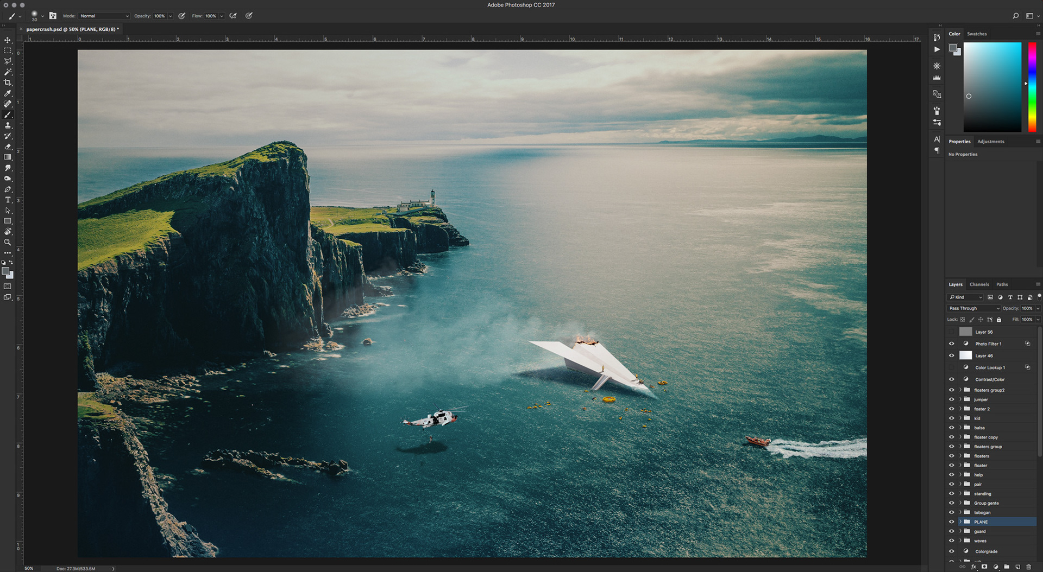Activate the Crop tool
This screenshot has width=1043, height=572.
click(x=8, y=82)
